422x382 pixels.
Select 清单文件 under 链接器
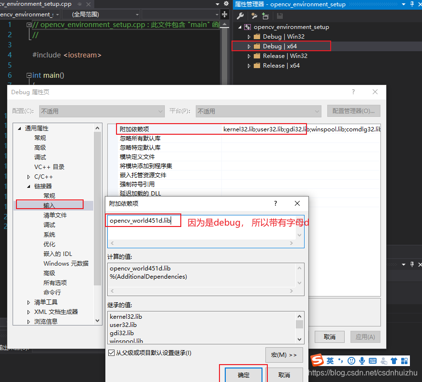55,215
